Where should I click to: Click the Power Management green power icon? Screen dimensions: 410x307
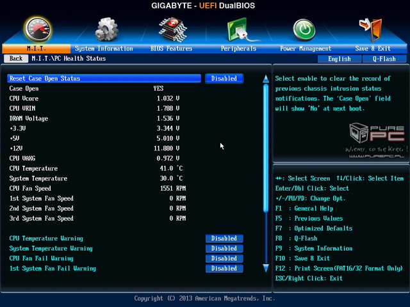click(304, 30)
